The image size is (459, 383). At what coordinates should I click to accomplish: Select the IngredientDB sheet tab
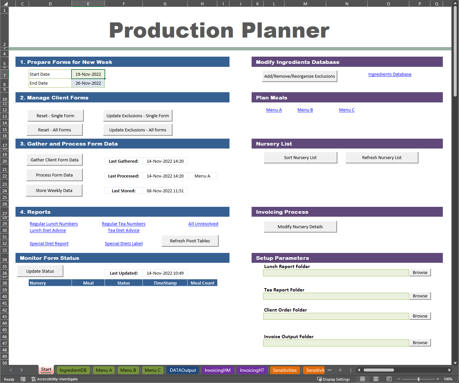tap(73, 370)
